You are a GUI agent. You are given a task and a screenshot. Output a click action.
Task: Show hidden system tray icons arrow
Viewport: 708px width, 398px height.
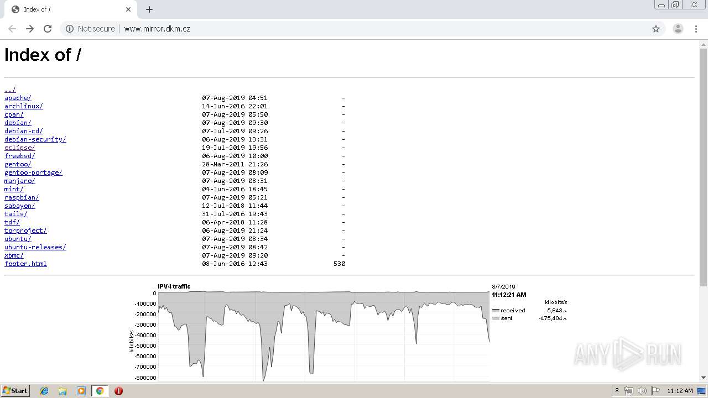click(617, 391)
